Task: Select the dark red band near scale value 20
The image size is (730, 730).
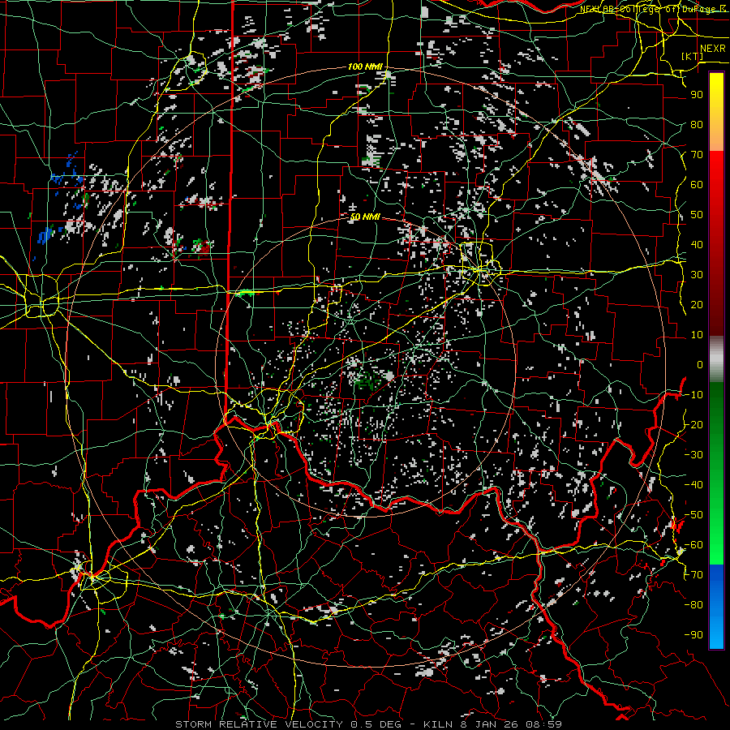Action: [716, 304]
